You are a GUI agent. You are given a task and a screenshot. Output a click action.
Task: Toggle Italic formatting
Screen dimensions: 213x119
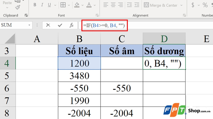click(x=42, y=5)
